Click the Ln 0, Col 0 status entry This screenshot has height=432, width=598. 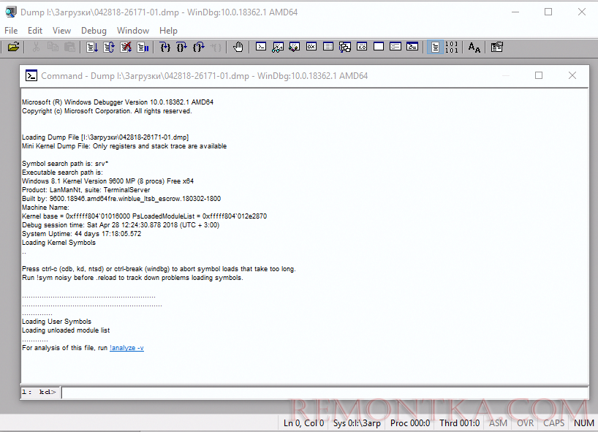[x=303, y=422]
